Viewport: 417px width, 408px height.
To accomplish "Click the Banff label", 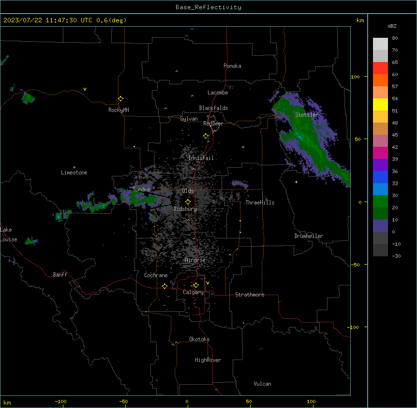I will 60,275.
